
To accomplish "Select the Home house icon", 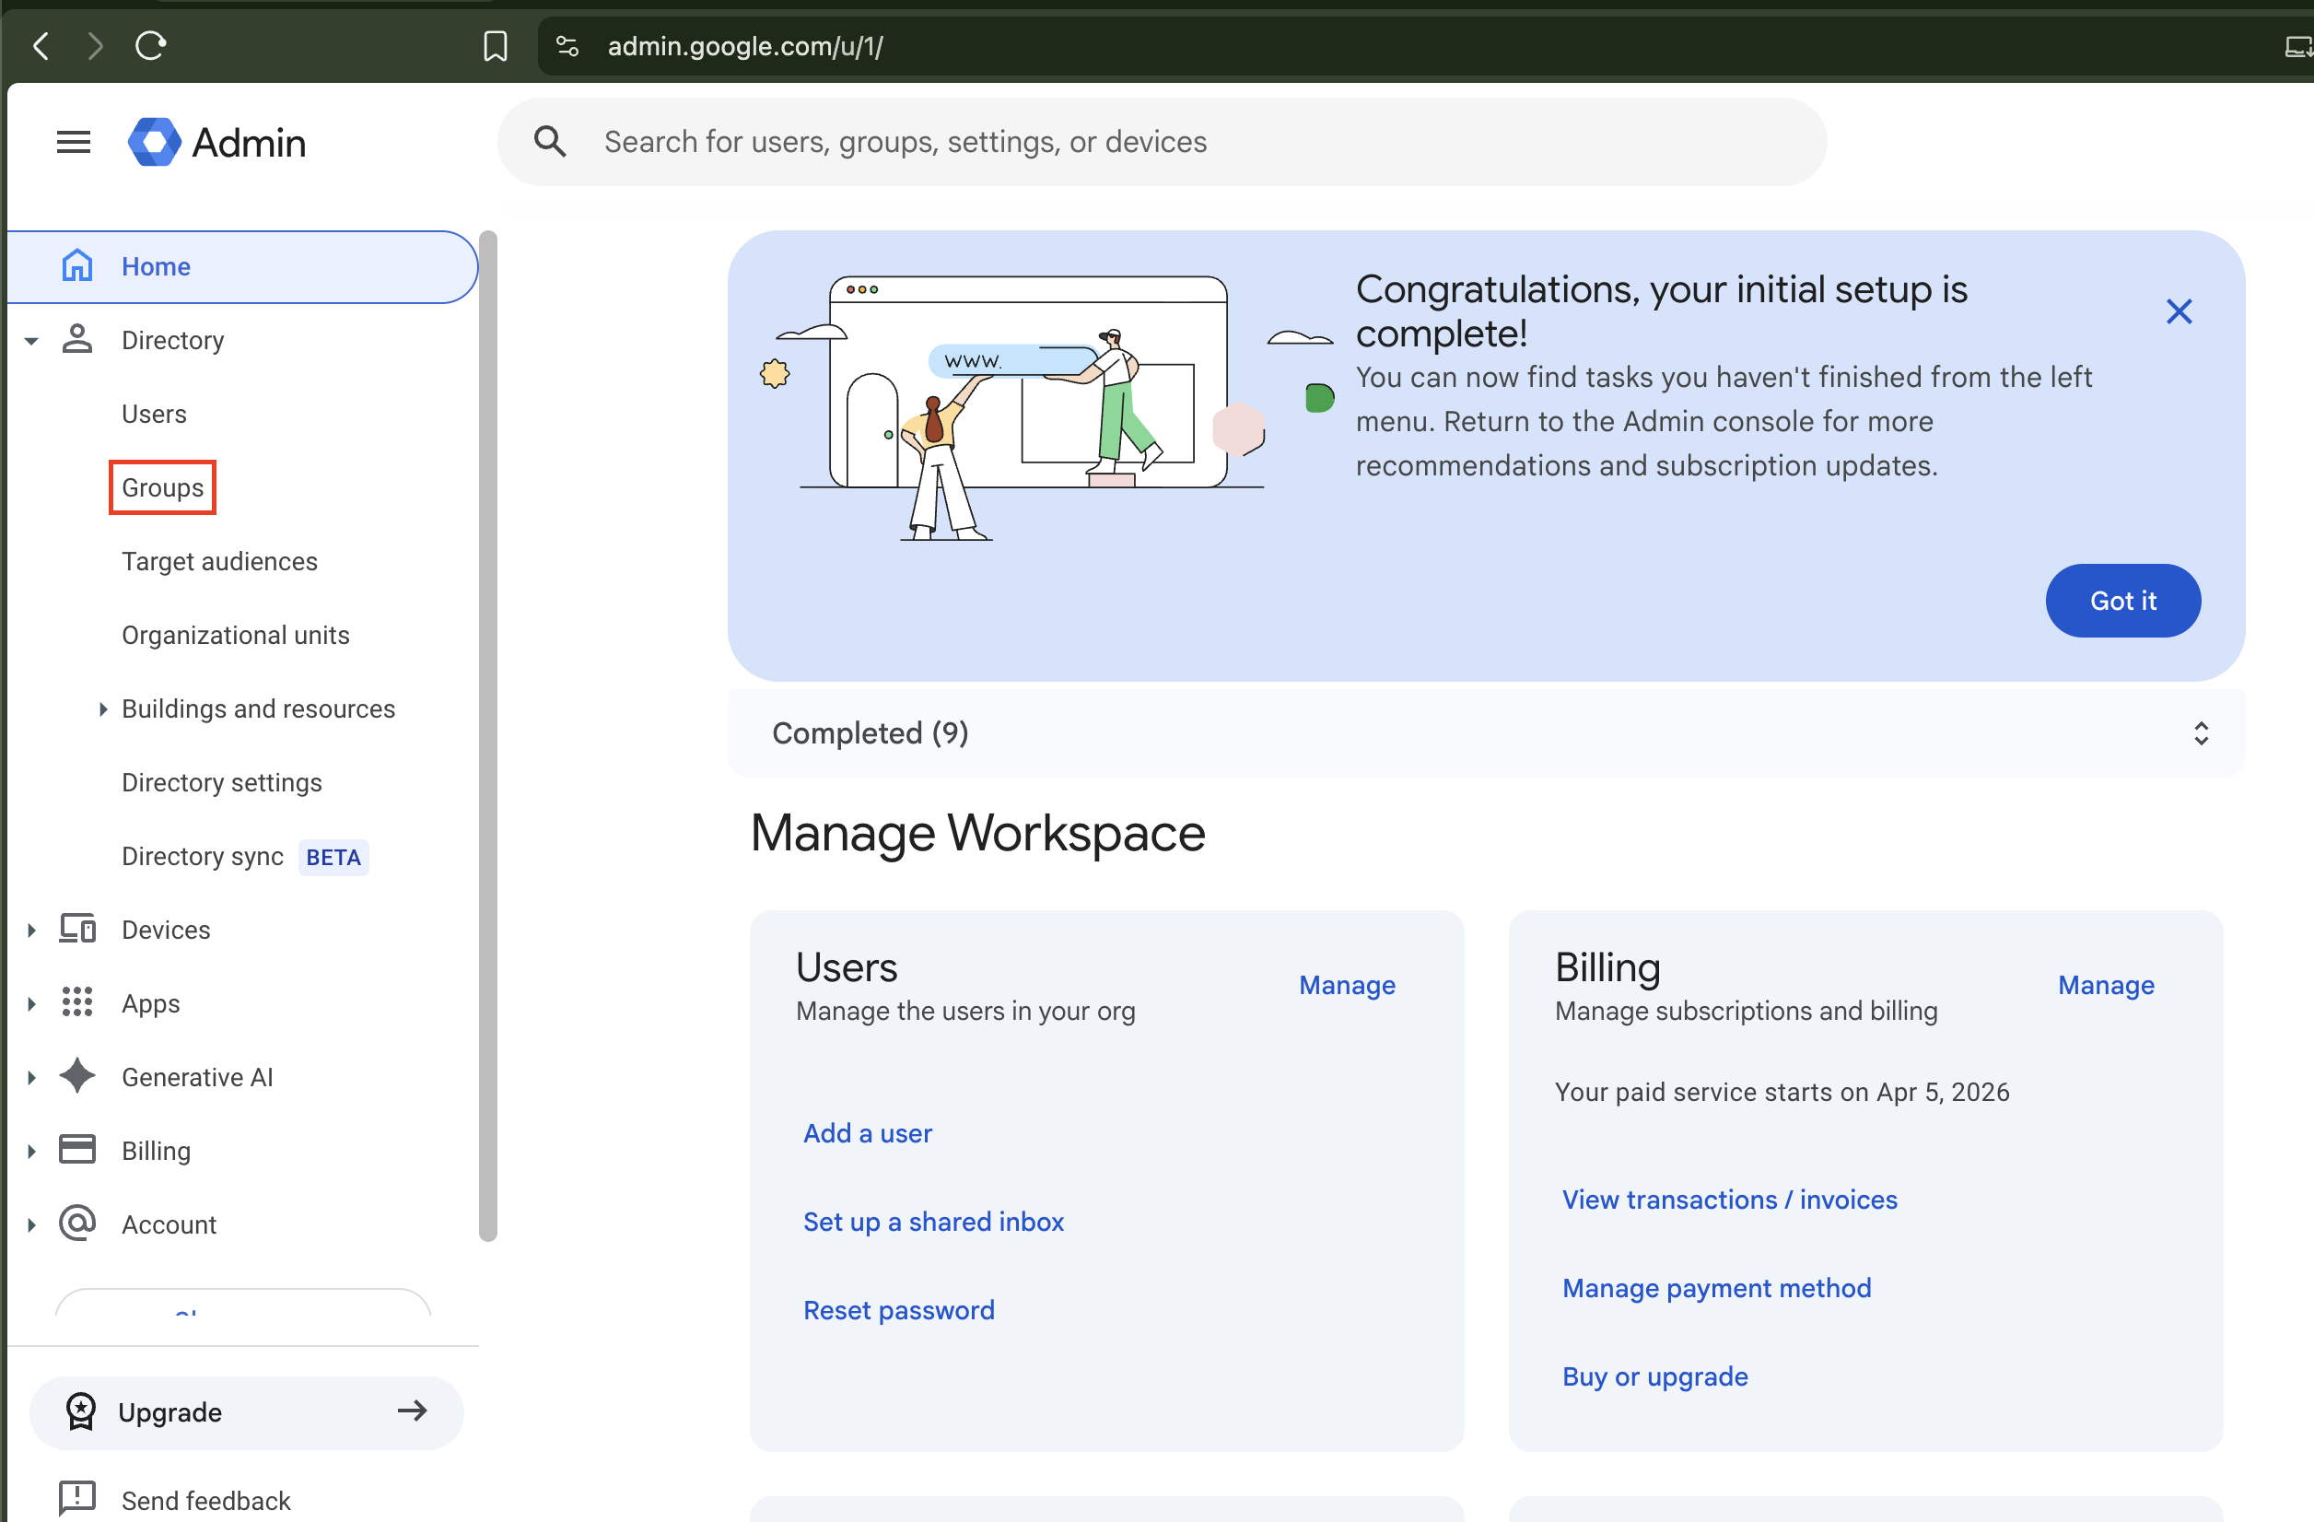I will [x=76, y=265].
